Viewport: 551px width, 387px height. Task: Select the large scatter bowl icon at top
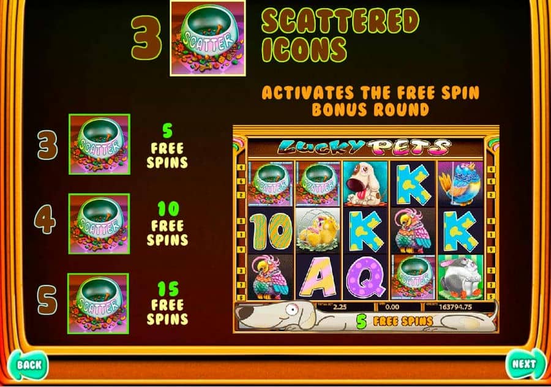click(x=208, y=38)
